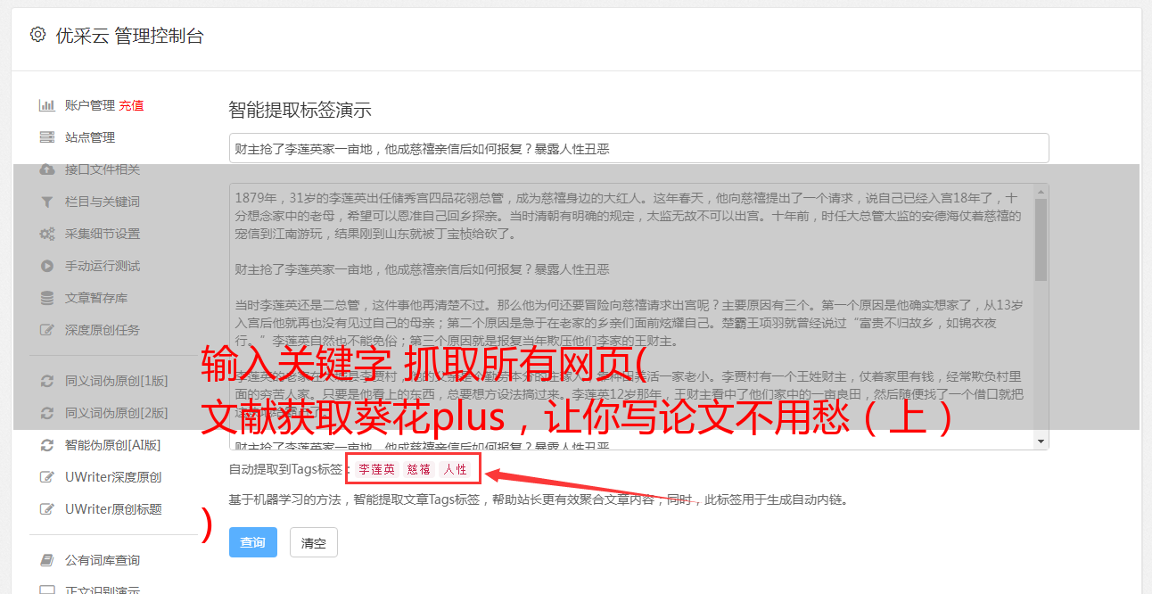The image size is (1152, 594).
Task: Select the UWriter深度原创 menu entry
Action: click(113, 477)
